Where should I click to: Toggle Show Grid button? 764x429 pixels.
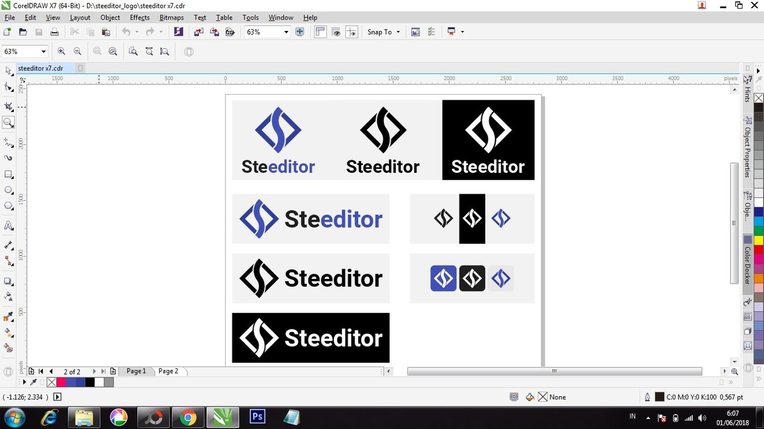(336, 32)
